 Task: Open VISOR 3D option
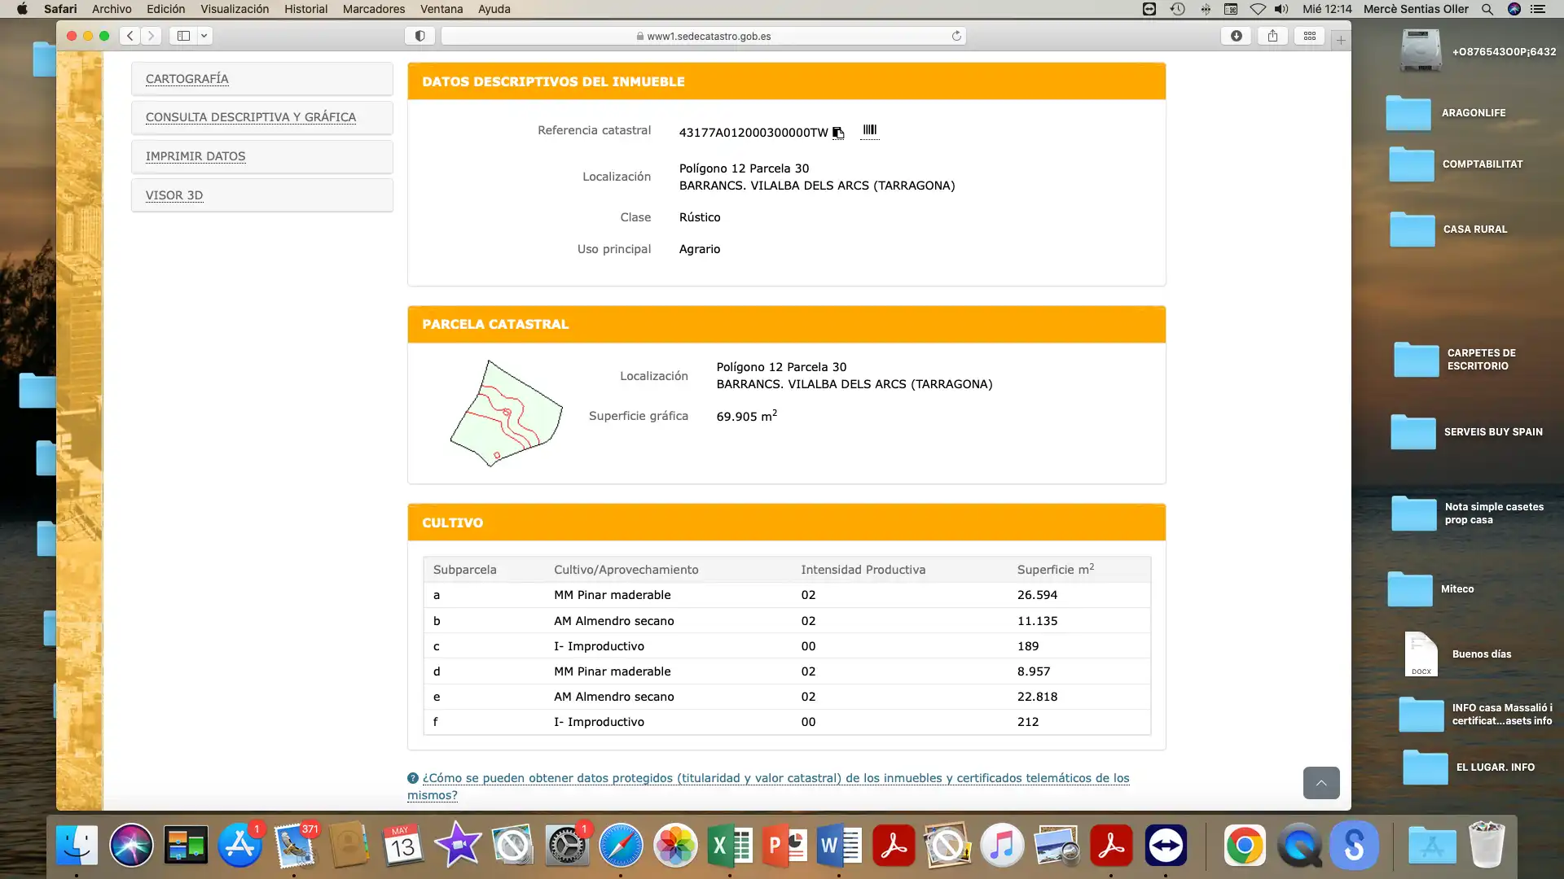click(x=174, y=195)
